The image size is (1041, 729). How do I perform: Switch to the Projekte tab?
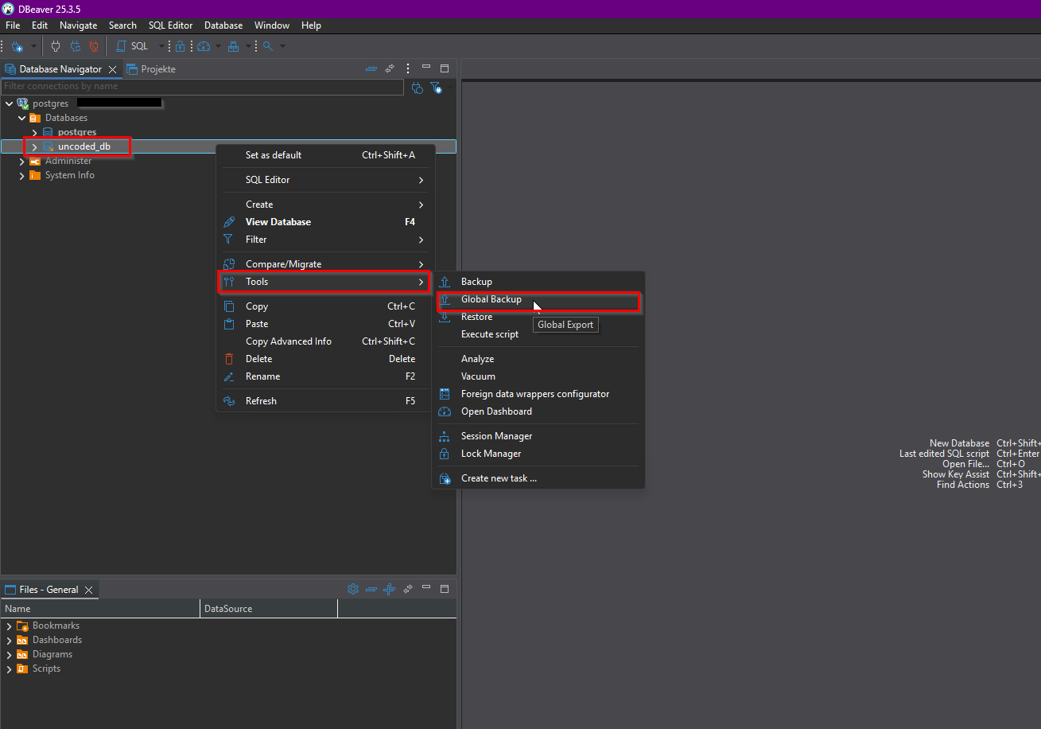point(152,69)
